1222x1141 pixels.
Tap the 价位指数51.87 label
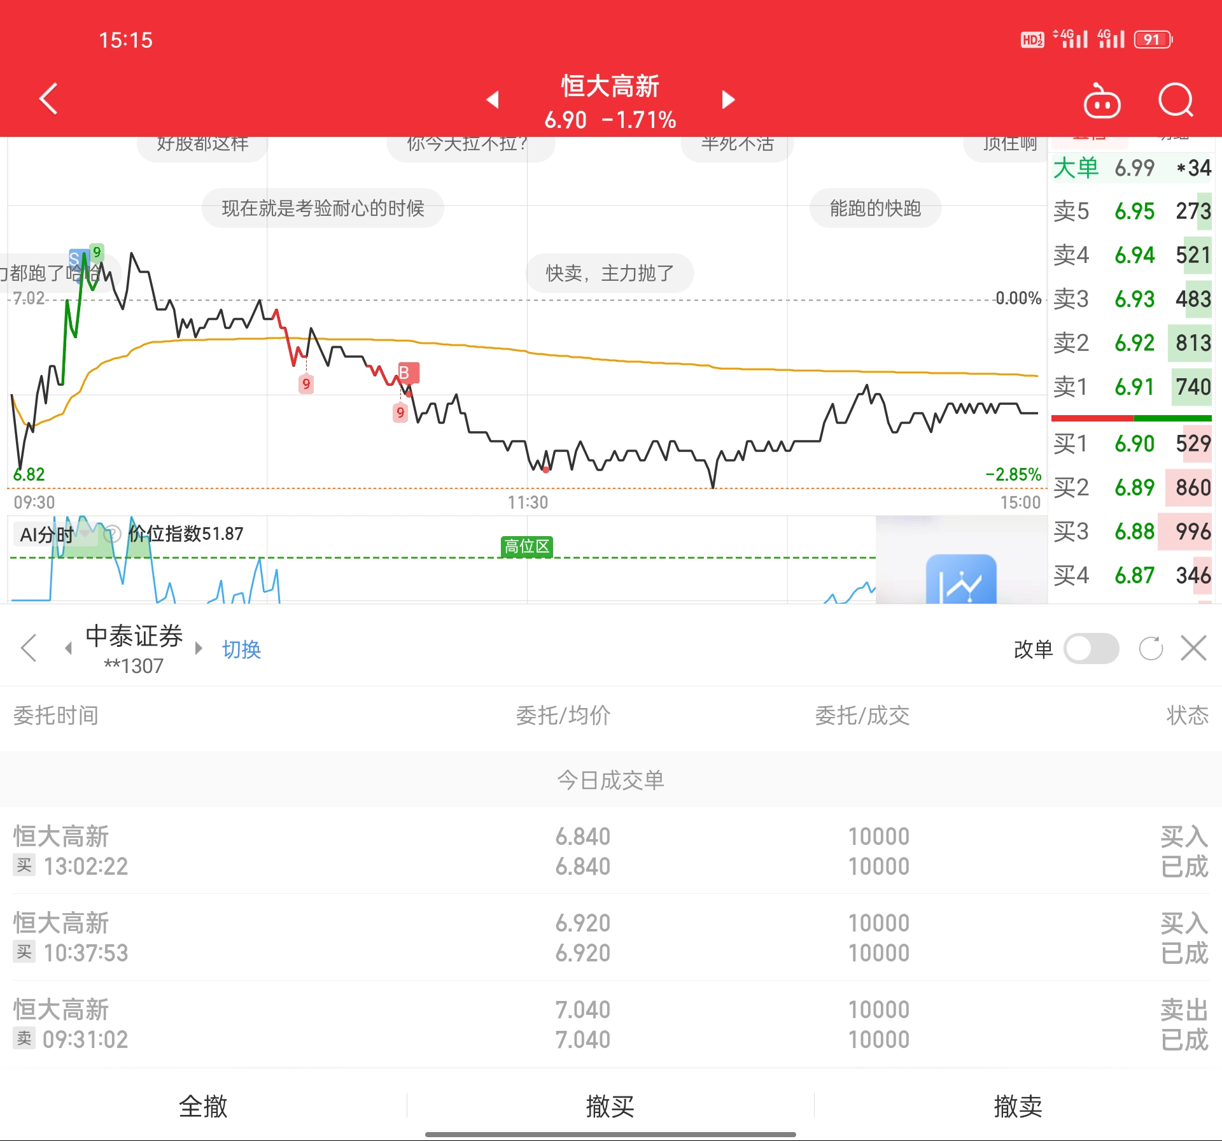click(x=186, y=534)
